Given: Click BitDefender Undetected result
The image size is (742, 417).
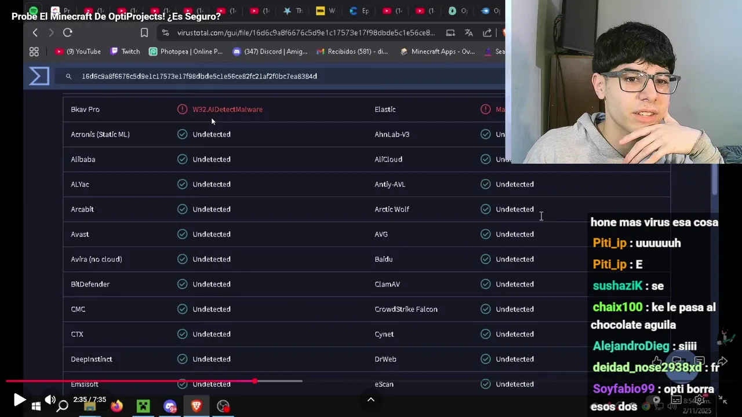Looking at the screenshot, I should pyautogui.click(x=212, y=284).
